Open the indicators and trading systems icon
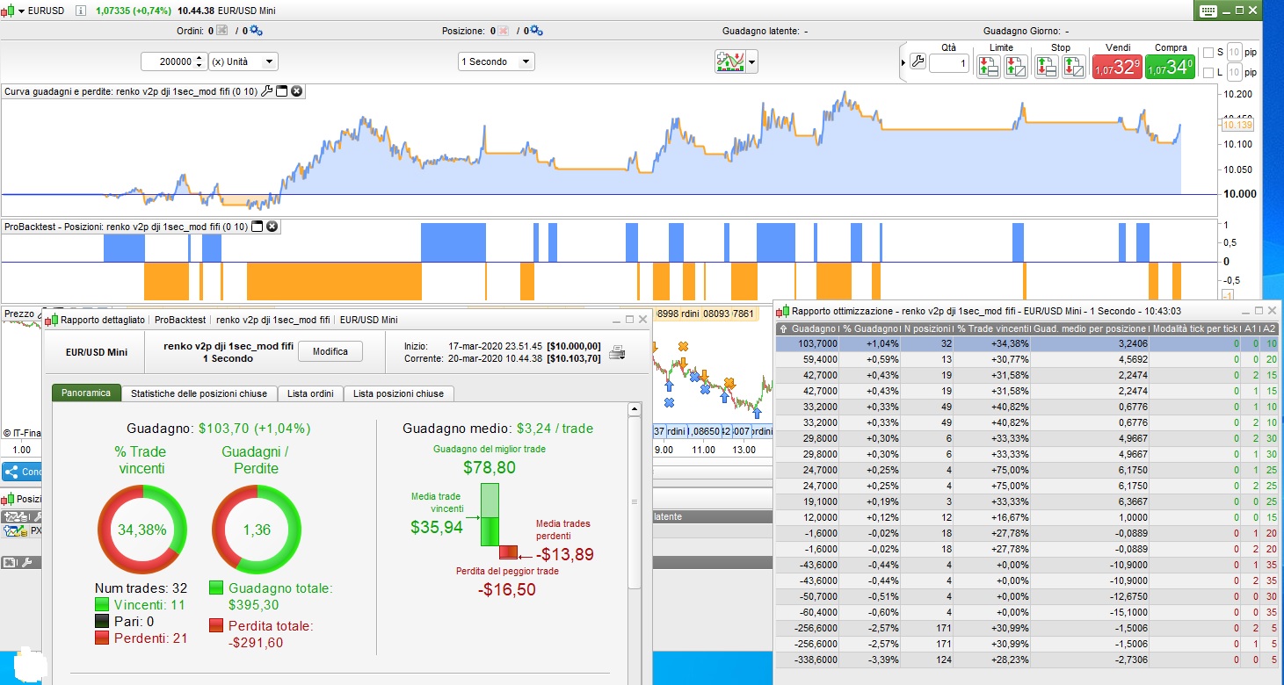This screenshot has width=1284, height=685. tap(729, 61)
